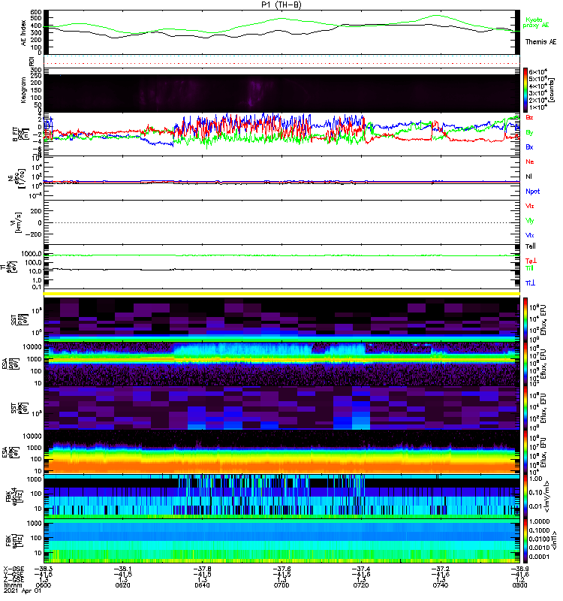Screen dimensions: 563x601
Task: Click the AE Index axis label
Action: (23, 33)
